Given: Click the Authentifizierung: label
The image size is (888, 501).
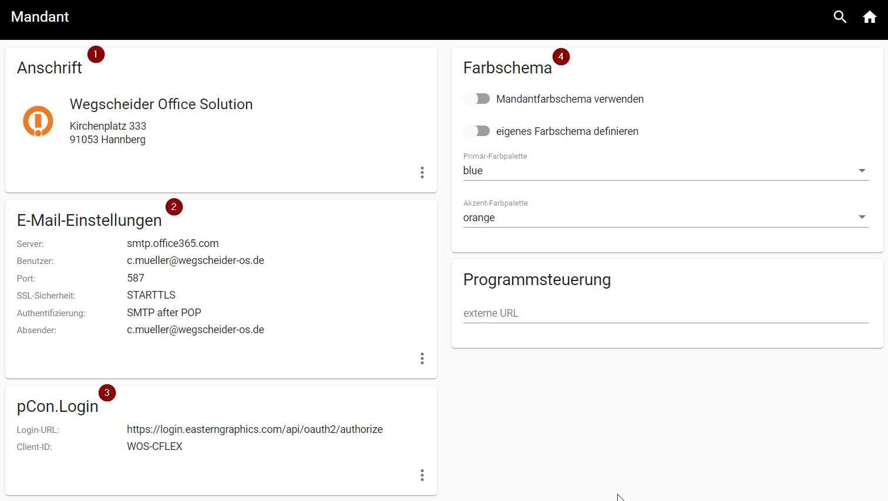Looking at the screenshot, I should click(x=51, y=313).
